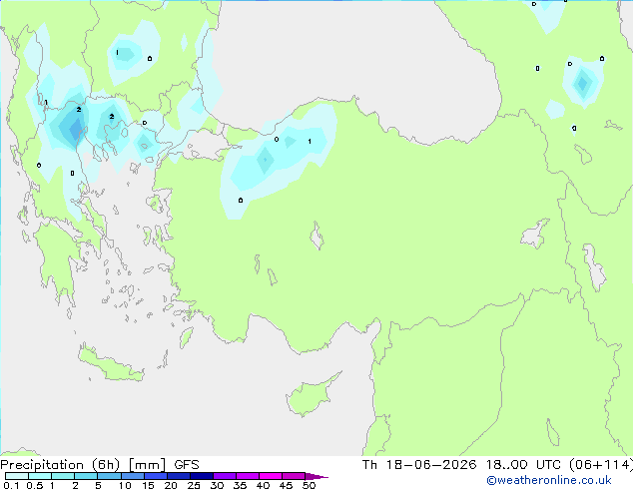633x489 pixels.
Task: Click the above-50 arrow tip of legend
Action: [x=316, y=476]
